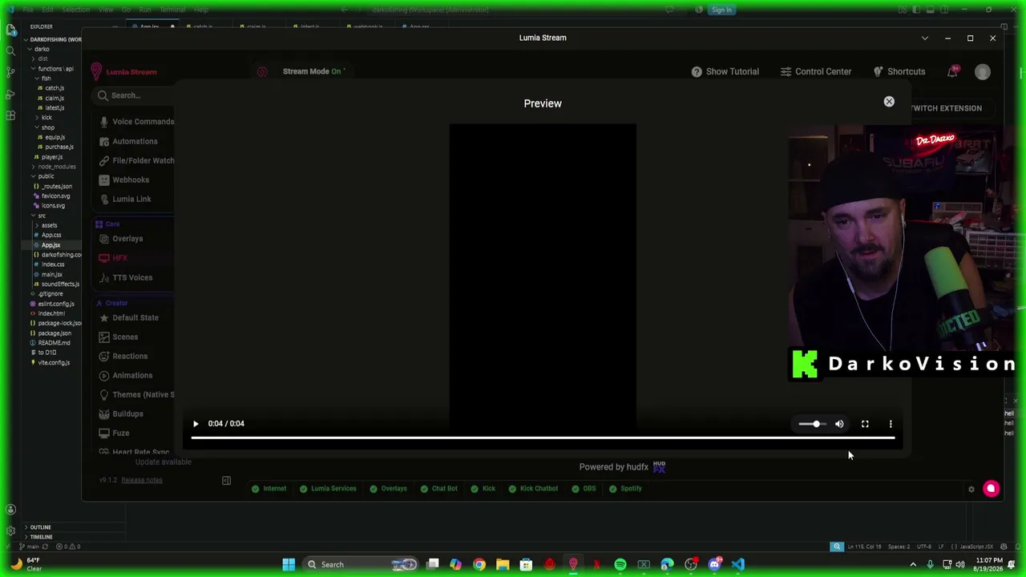Open VS Code Run and Debug view
Viewport: 1026px width, 577px height.
pos(10,94)
